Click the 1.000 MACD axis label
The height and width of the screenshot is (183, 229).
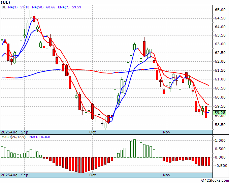220,140
